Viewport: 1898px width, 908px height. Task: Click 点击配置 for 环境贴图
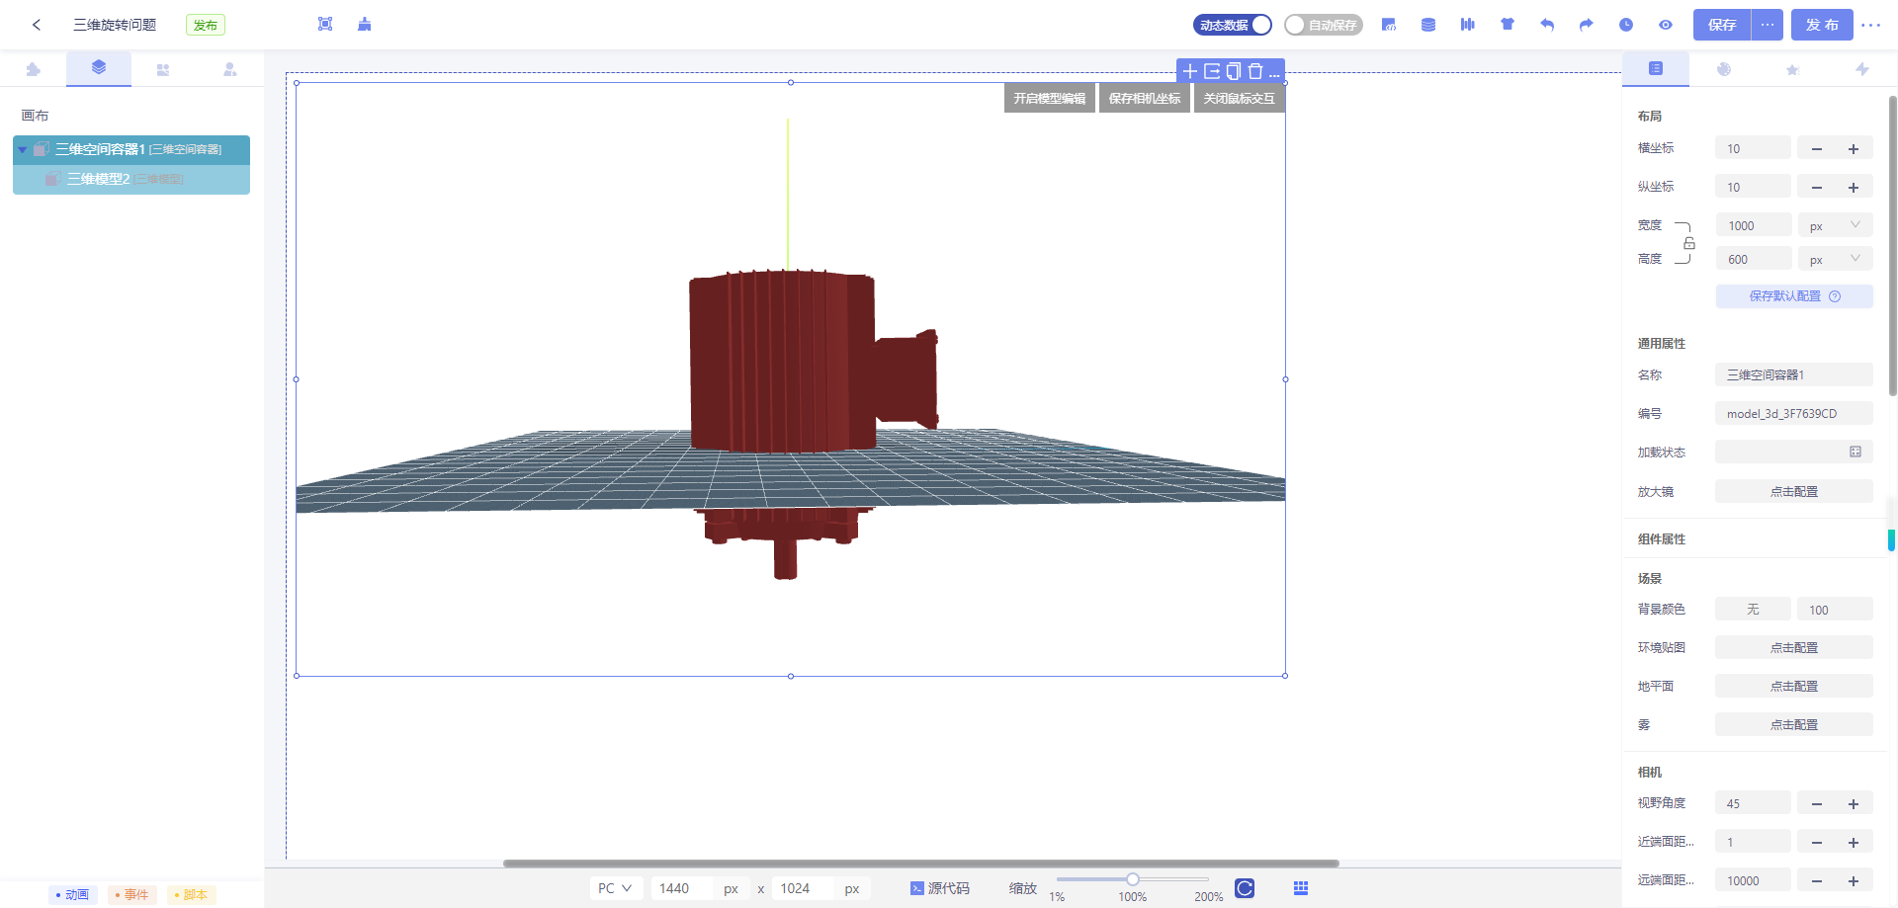tap(1794, 648)
